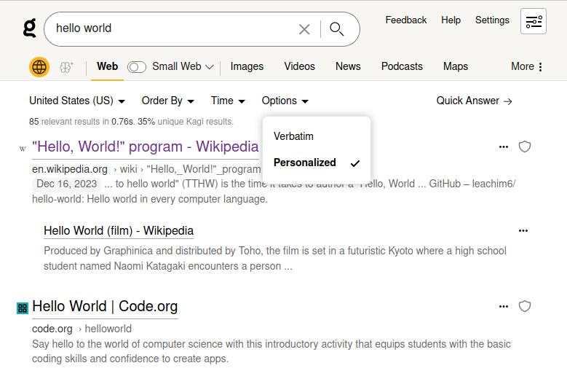Click the Quick Answer button
The height and width of the screenshot is (387, 567).
pos(474,101)
